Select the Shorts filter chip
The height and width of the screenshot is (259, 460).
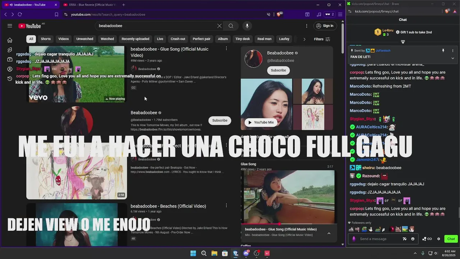tap(46, 39)
